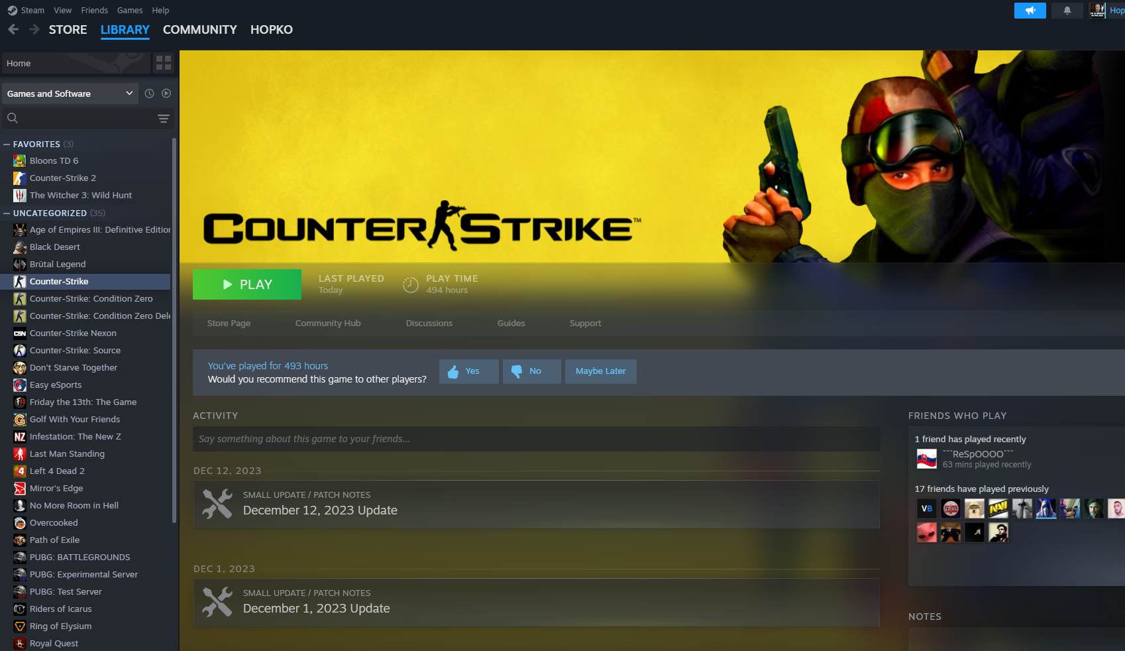
Task: Open the Games and Software dropdown
Action: [70, 93]
